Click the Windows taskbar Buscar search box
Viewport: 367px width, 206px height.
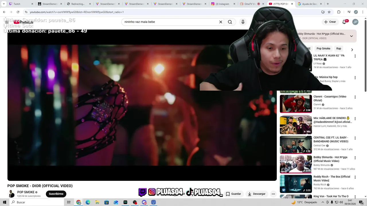click(36, 202)
